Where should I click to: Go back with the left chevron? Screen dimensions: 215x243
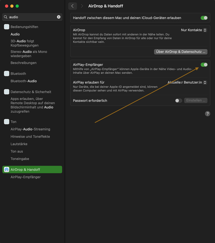pos(73,6)
